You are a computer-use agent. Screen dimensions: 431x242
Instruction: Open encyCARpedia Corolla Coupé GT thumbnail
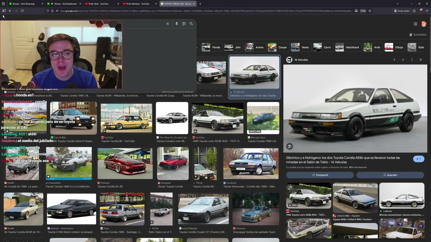click(203, 209)
